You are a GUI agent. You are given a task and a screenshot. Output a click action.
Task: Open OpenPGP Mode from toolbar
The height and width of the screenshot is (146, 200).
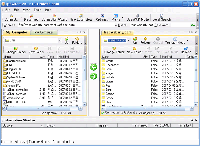coord(138,16)
